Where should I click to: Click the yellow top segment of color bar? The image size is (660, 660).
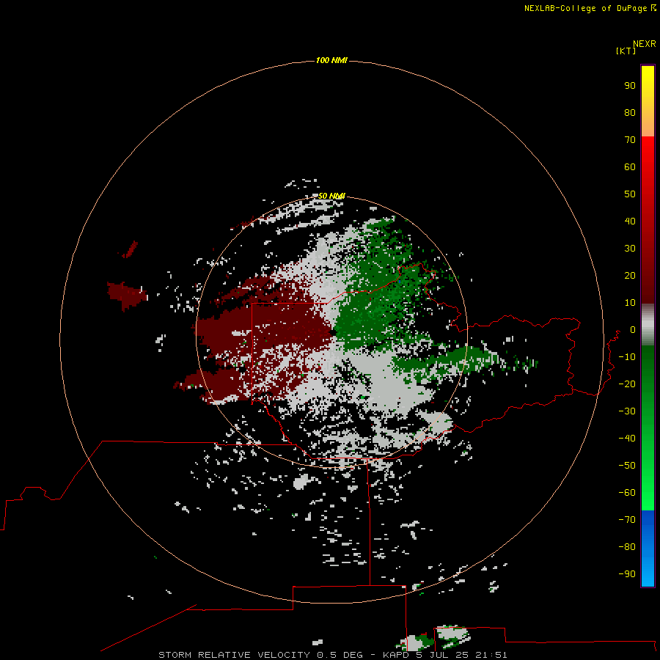[648, 101]
